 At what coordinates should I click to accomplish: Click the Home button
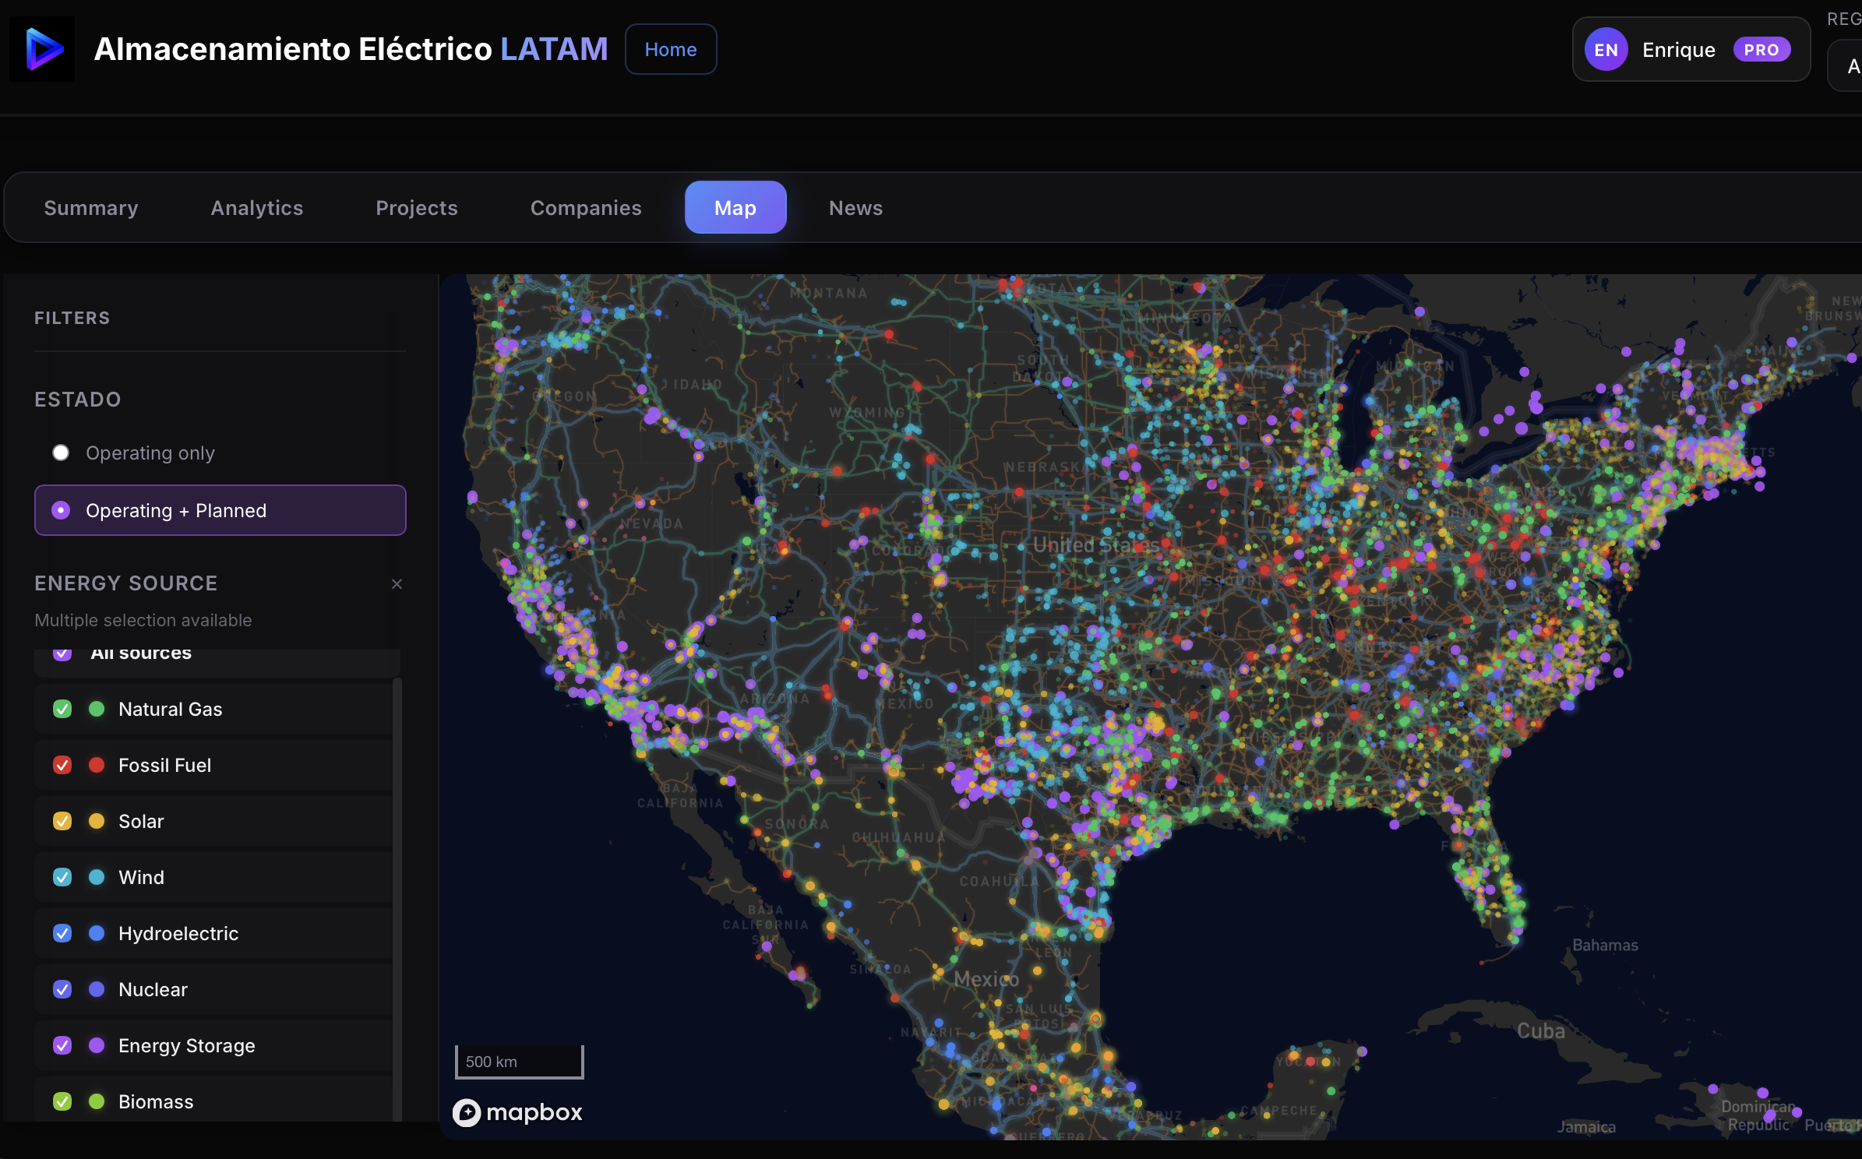click(670, 48)
